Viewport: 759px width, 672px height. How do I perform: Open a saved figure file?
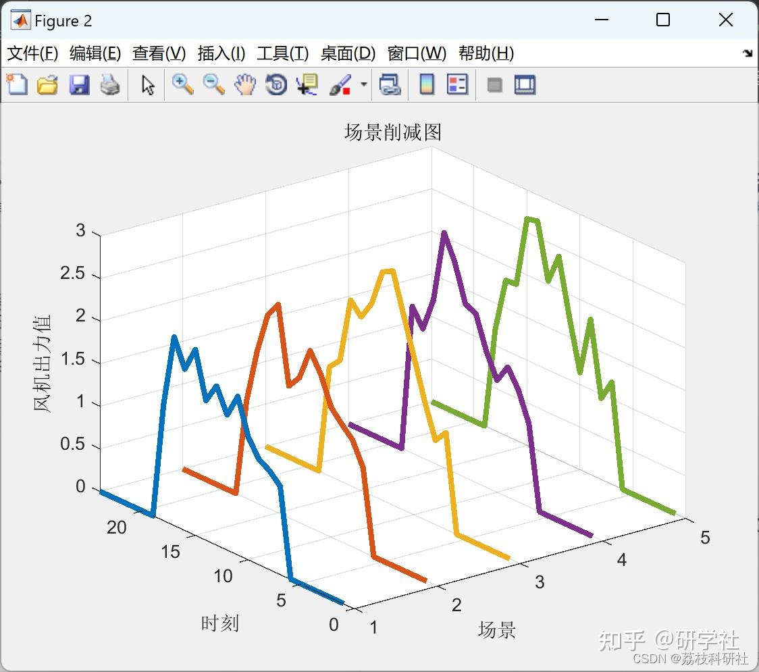[47, 84]
